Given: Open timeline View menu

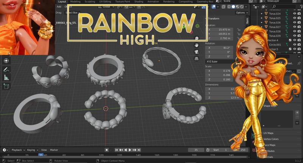Looking at the screenshot, I should click(44, 150).
